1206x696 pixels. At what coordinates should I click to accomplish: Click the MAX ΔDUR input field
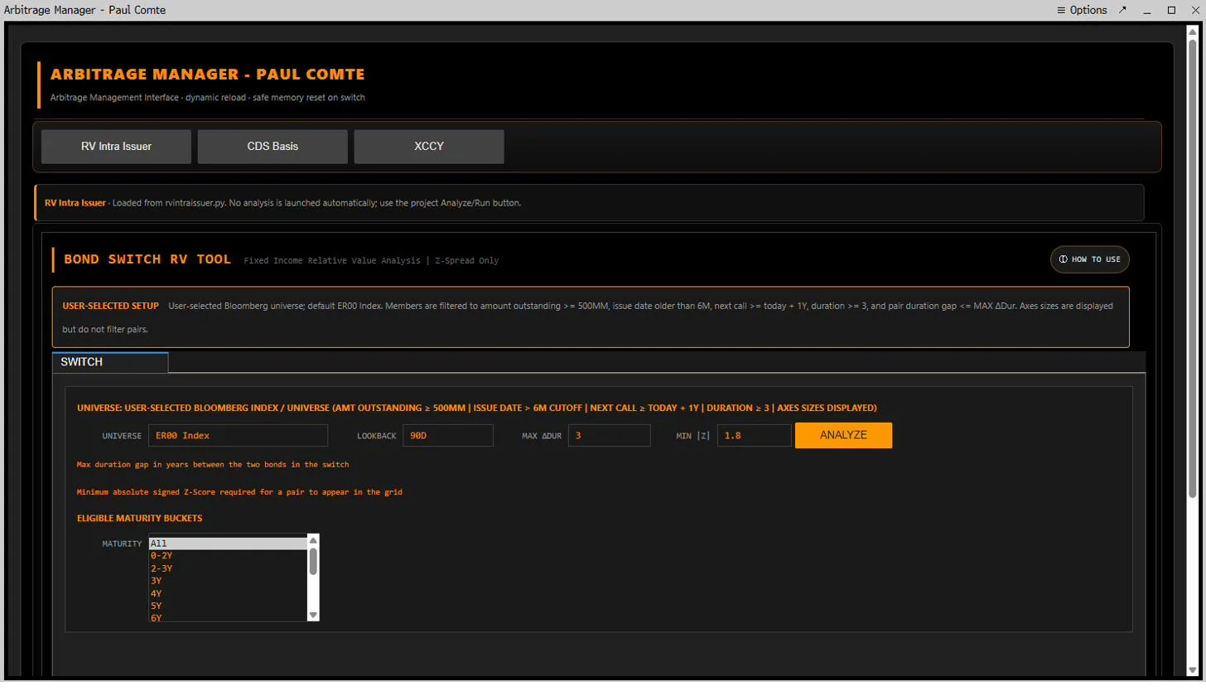610,435
